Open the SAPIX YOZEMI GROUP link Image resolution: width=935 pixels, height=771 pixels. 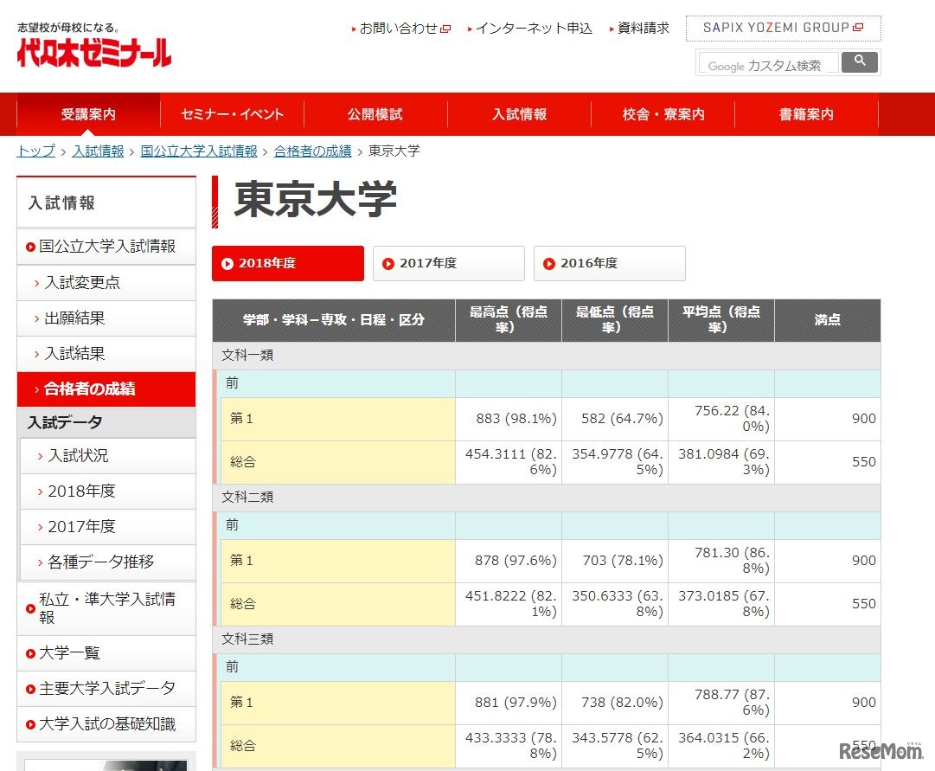pyautogui.click(x=783, y=28)
